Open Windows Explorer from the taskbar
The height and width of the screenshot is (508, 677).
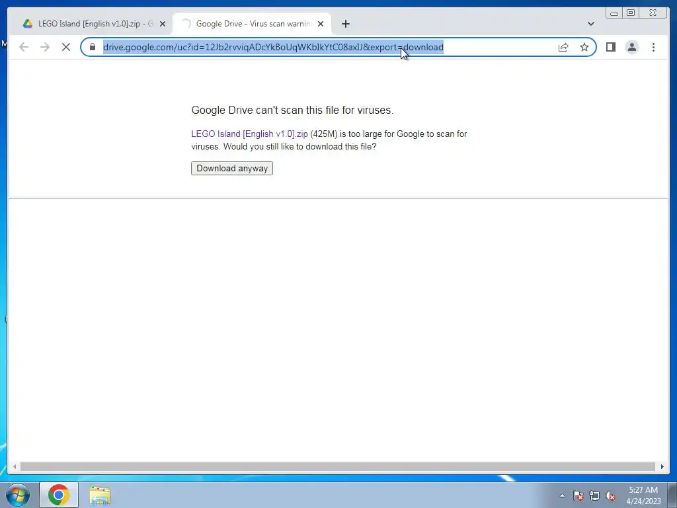pyautogui.click(x=100, y=495)
